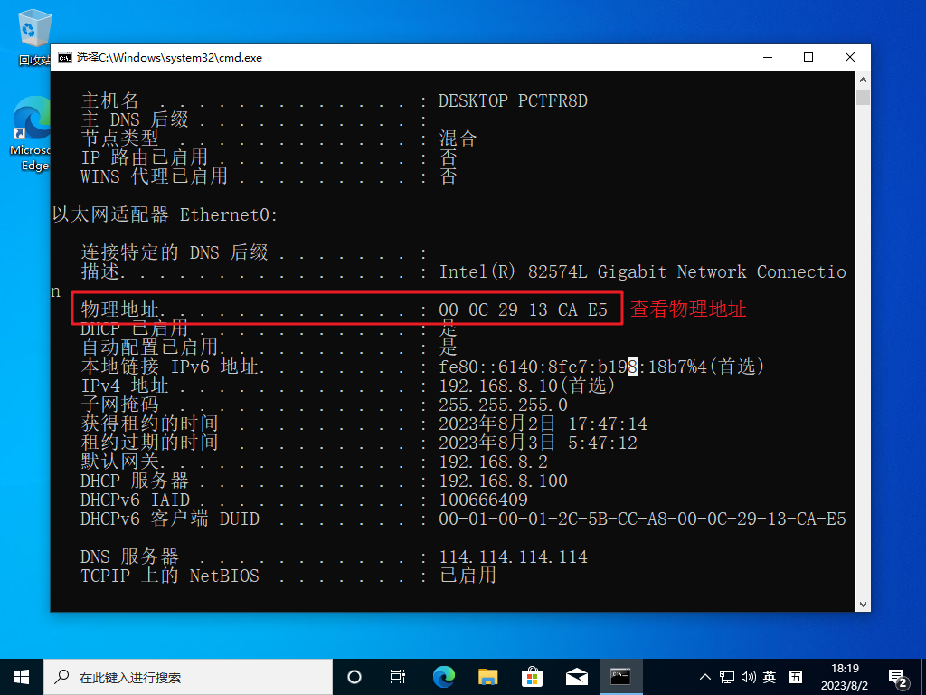The width and height of the screenshot is (926, 695).
Task: Open File Explorer from the taskbar
Action: pos(487,677)
